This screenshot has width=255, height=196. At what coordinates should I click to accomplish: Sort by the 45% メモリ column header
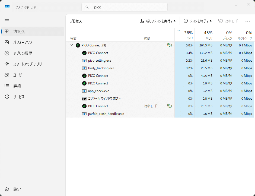(x=204, y=35)
